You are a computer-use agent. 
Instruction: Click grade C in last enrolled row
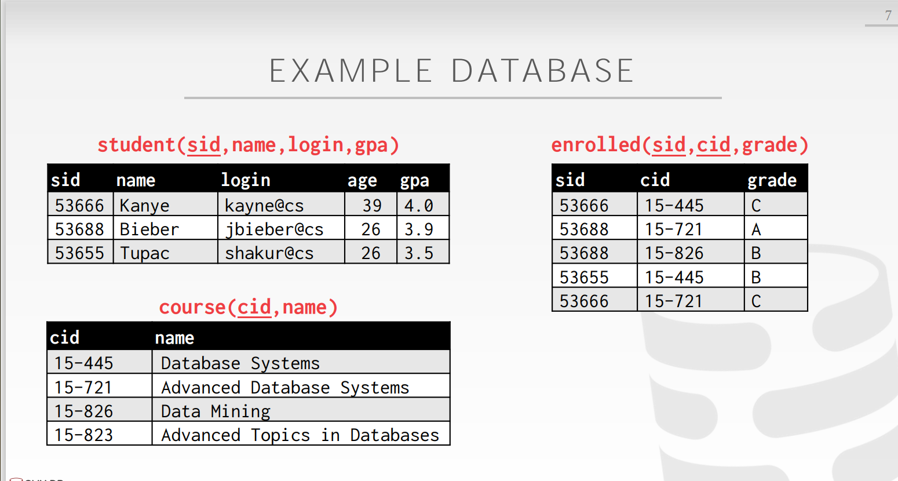tap(756, 301)
